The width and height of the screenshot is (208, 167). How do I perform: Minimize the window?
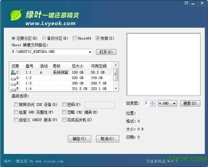193,3
